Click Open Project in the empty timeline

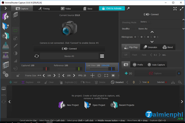[95, 105]
